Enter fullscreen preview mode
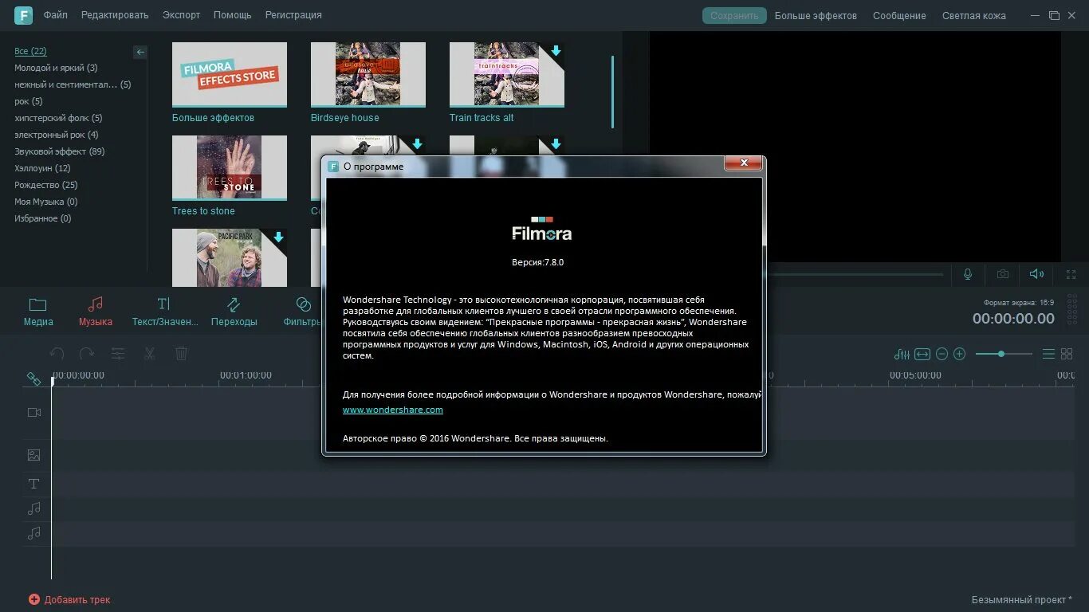The height and width of the screenshot is (612, 1089). pyautogui.click(x=1071, y=274)
